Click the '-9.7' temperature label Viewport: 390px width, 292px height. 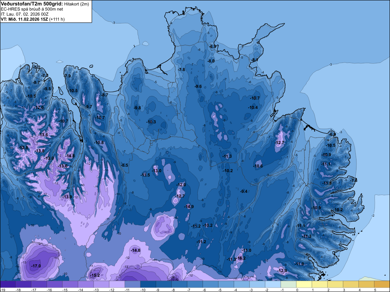(x=89, y=107)
